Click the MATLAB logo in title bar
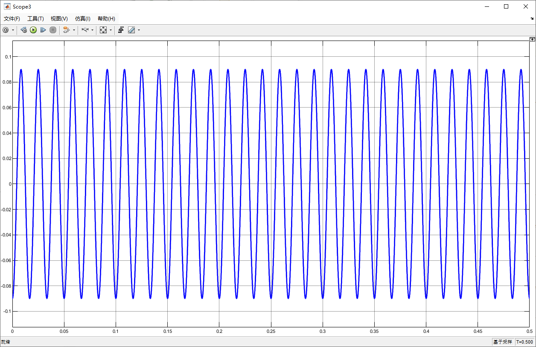The image size is (536, 347). click(x=7, y=6)
